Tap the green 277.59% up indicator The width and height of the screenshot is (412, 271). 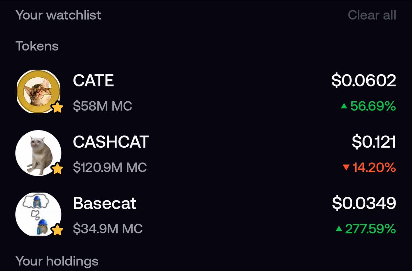click(x=365, y=229)
